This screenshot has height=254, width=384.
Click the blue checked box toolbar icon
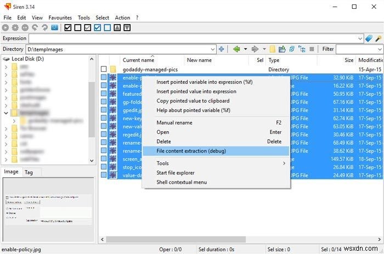click(x=98, y=27)
